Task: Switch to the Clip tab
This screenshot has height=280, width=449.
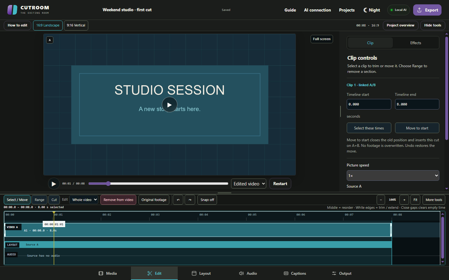Action: tap(370, 43)
